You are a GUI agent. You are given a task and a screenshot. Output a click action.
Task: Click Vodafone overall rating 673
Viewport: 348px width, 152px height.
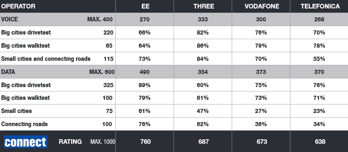[262, 142]
